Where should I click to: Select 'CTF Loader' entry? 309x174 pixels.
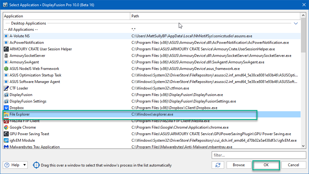pos(19,88)
